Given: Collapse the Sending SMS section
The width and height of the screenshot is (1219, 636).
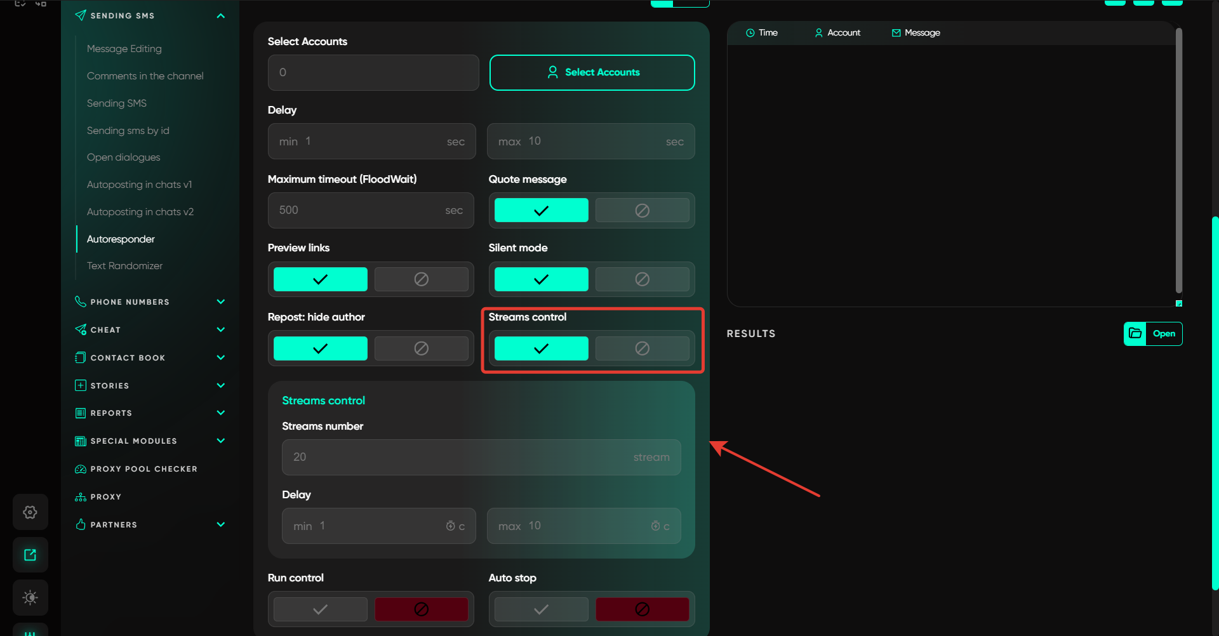Looking at the screenshot, I should coord(220,16).
